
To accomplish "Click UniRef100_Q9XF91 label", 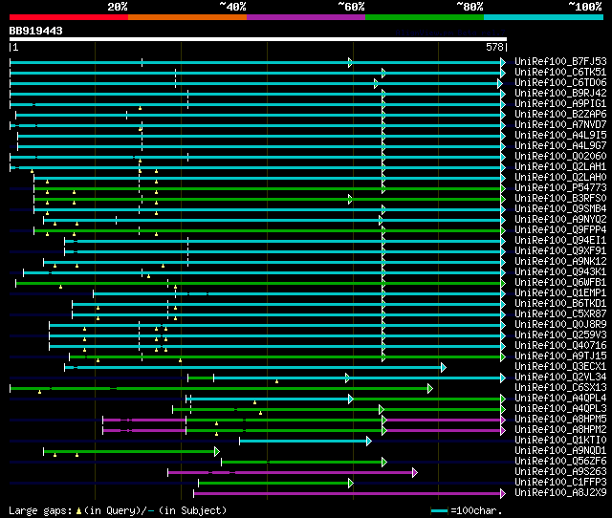I will [x=560, y=251].
